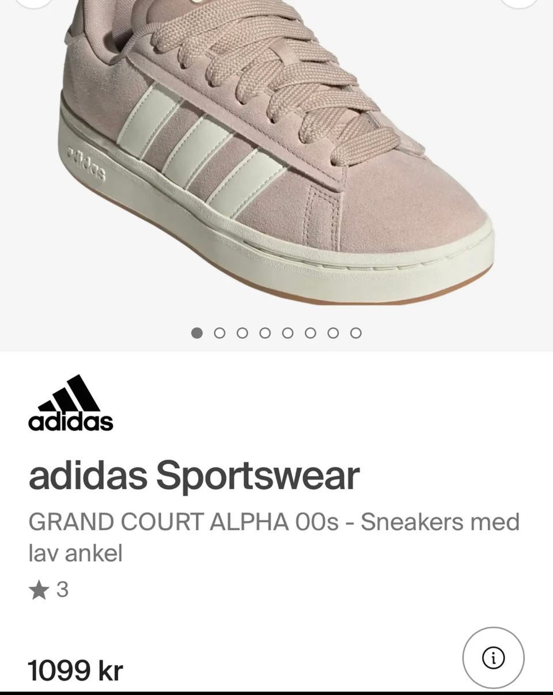Viewport: 553px width, 695px height.
Task: Tap the circled info icon beside price
Action: pos(493,658)
